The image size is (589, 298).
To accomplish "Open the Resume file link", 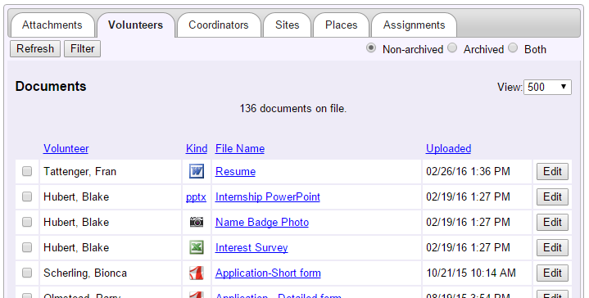I will 236,172.
